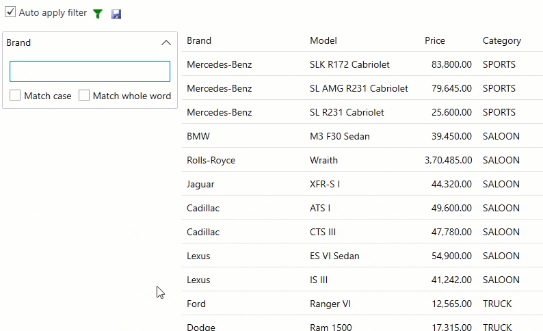Click Mercedes-Benz in the SLK R172 row
Image resolution: width=543 pixels, height=331 pixels.
click(x=220, y=64)
